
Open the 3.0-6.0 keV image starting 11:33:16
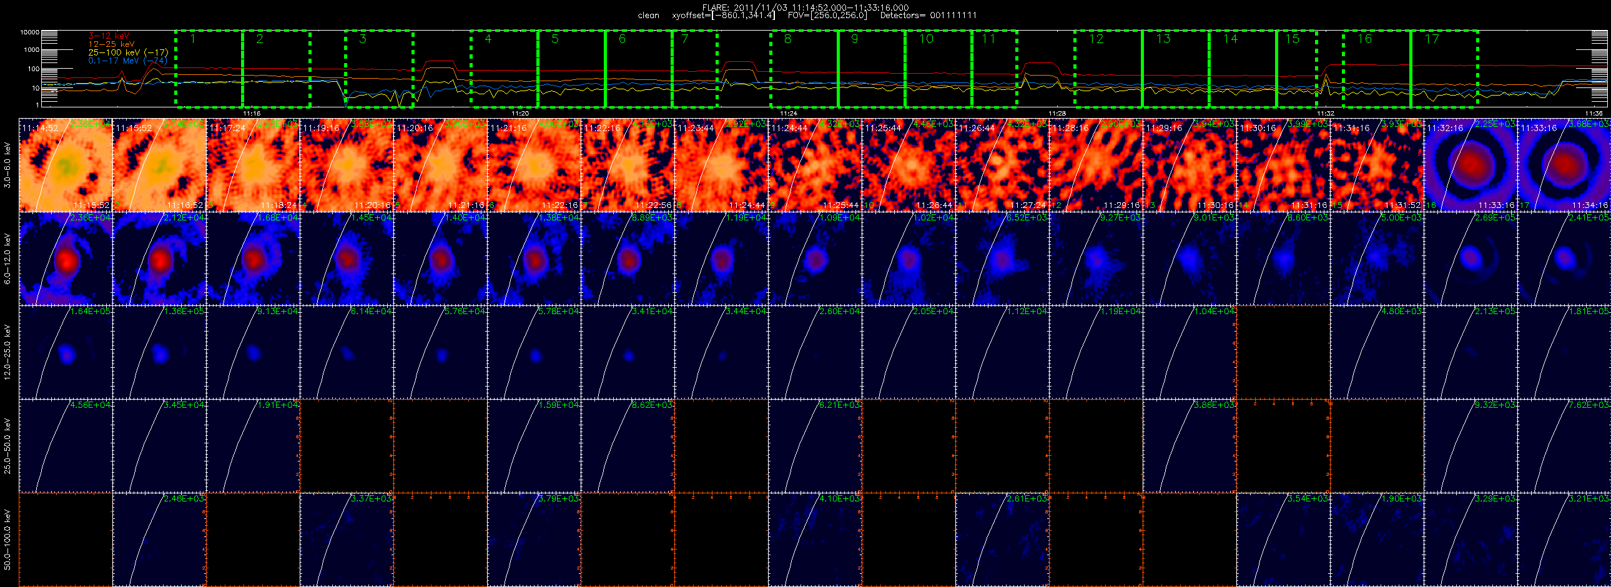(1564, 165)
